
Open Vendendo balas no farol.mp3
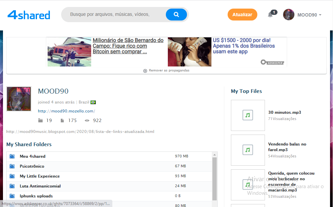pyautogui.click(x=287, y=147)
